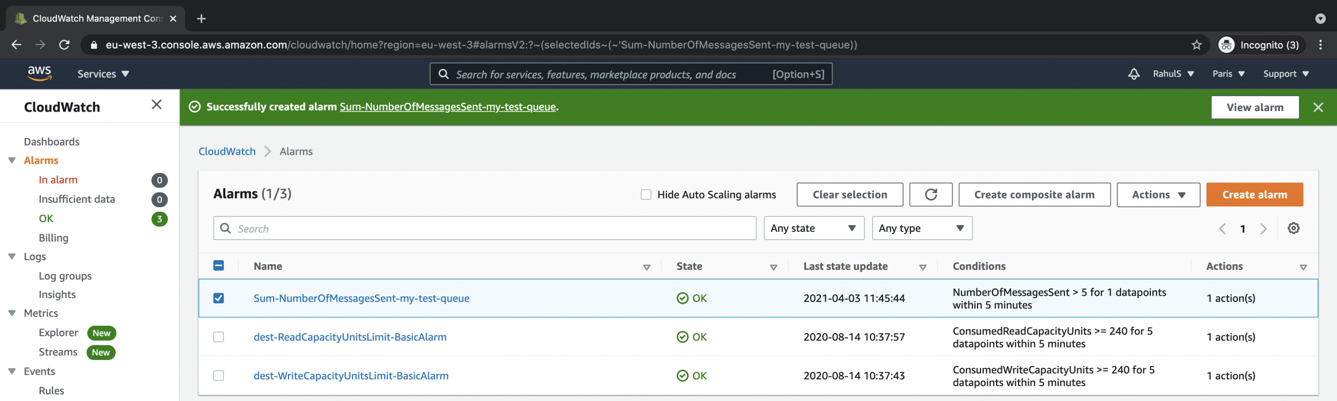
Task: Click the Insufficient data count badge
Action: [x=159, y=199]
